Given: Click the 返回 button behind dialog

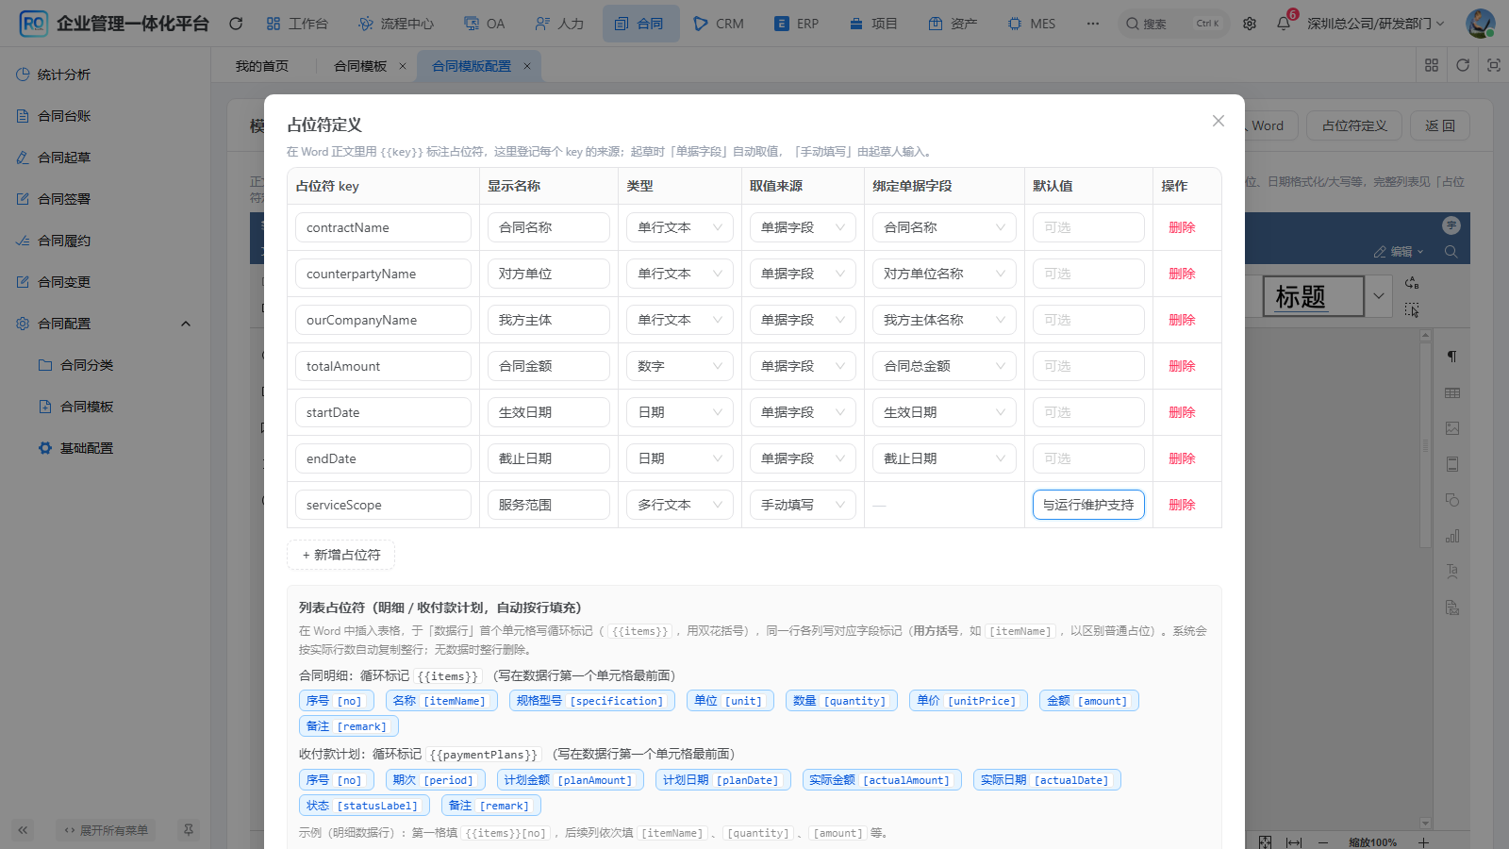Looking at the screenshot, I should pyautogui.click(x=1440, y=125).
